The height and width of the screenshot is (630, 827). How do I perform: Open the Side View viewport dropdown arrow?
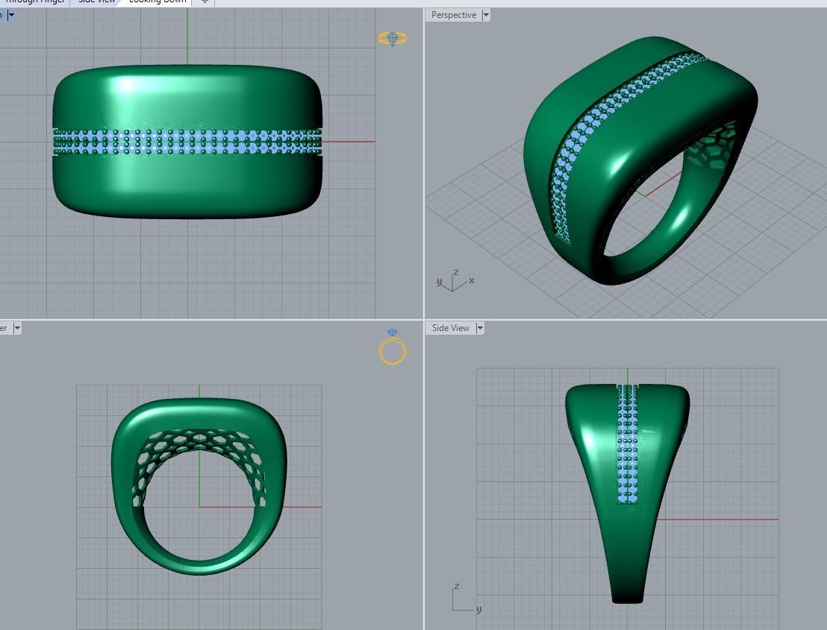[x=480, y=328]
